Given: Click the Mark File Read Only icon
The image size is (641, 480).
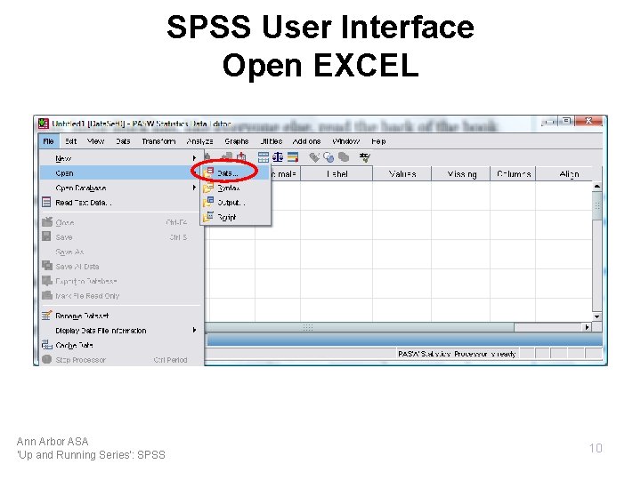Looking at the screenshot, I should pyautogui.click(x=47, y=295).
